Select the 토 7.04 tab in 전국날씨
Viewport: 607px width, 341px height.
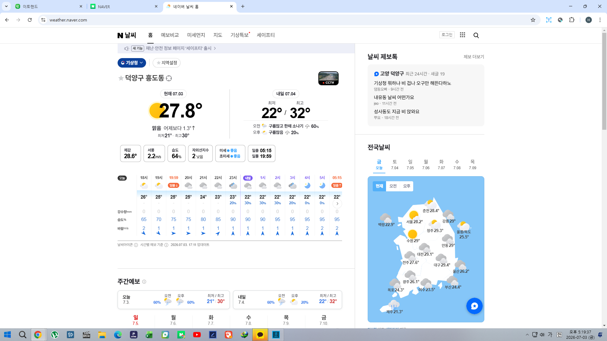point(395,165)
